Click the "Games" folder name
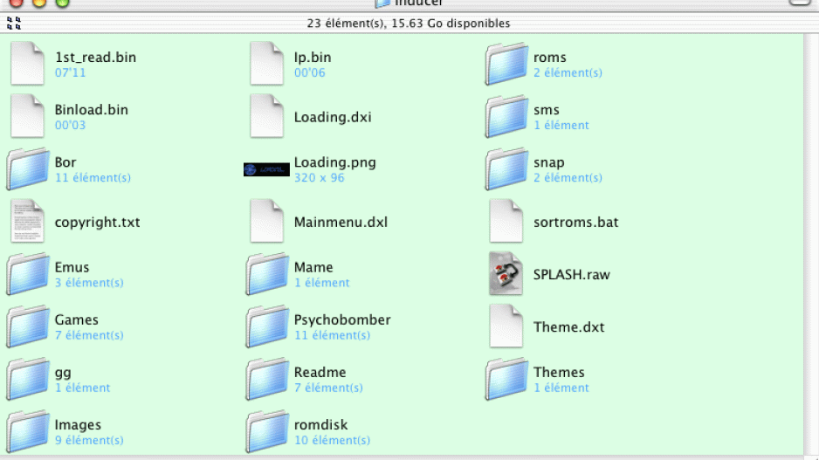Screen dimensions: 819x460 pyautogui.click(x=76, y=319)
